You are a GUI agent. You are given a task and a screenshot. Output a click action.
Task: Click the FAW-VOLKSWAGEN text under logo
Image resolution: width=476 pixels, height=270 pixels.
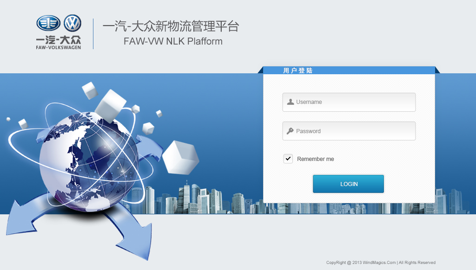(58, 47)
